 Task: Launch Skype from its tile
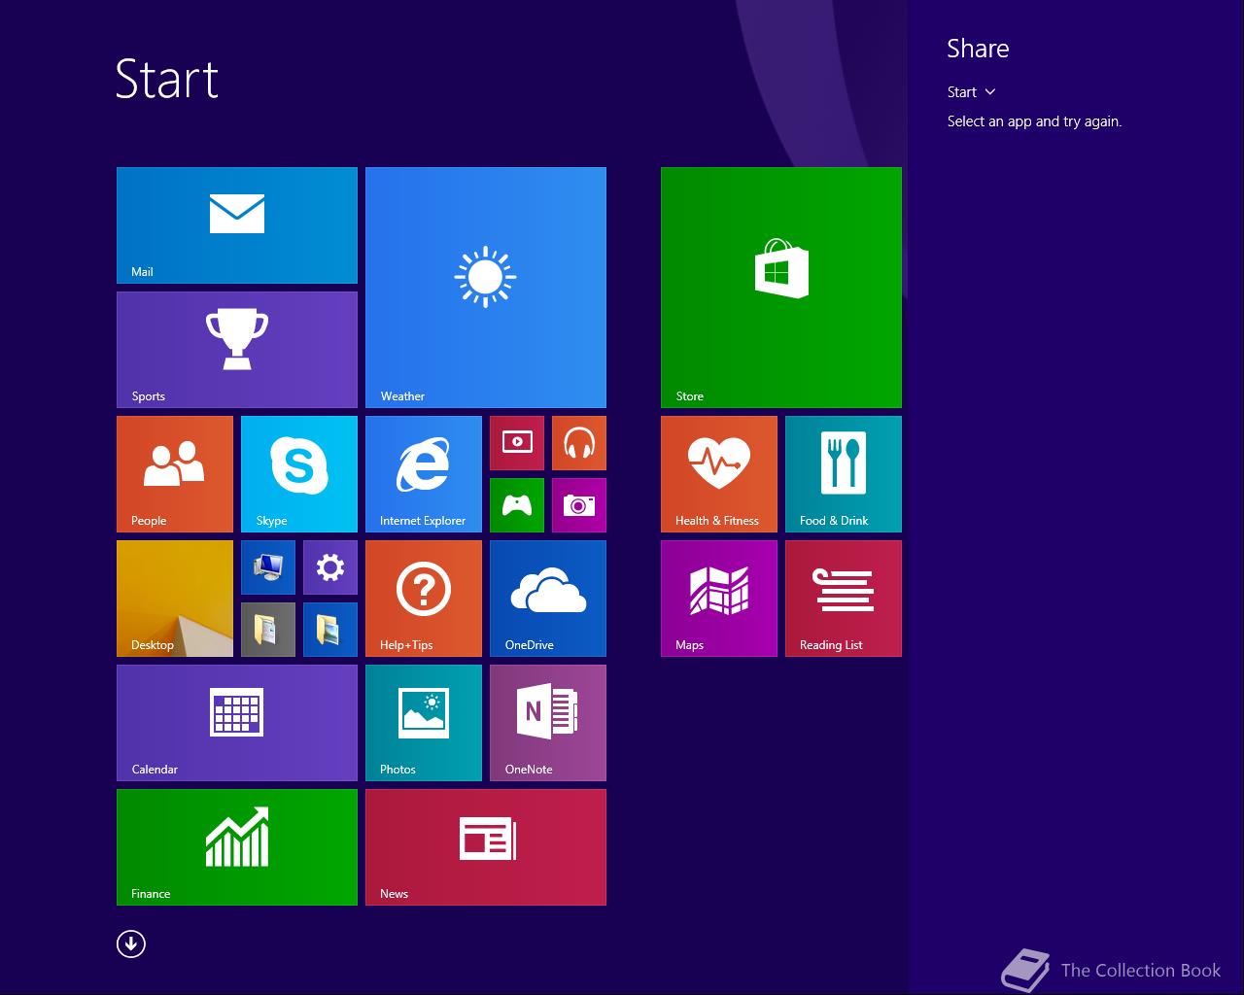click(299, 474)
